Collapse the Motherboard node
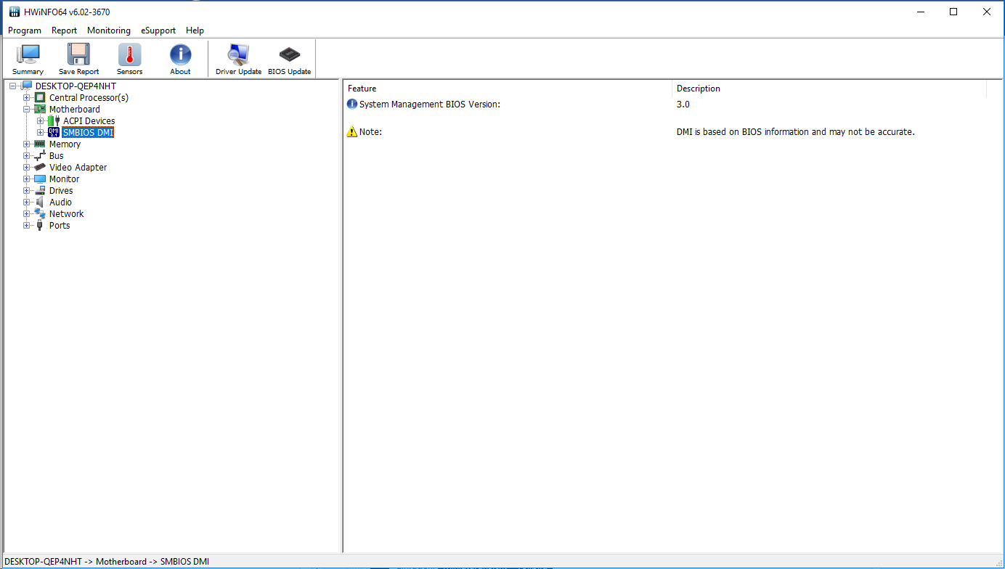1005x569 pixels. 27,110
